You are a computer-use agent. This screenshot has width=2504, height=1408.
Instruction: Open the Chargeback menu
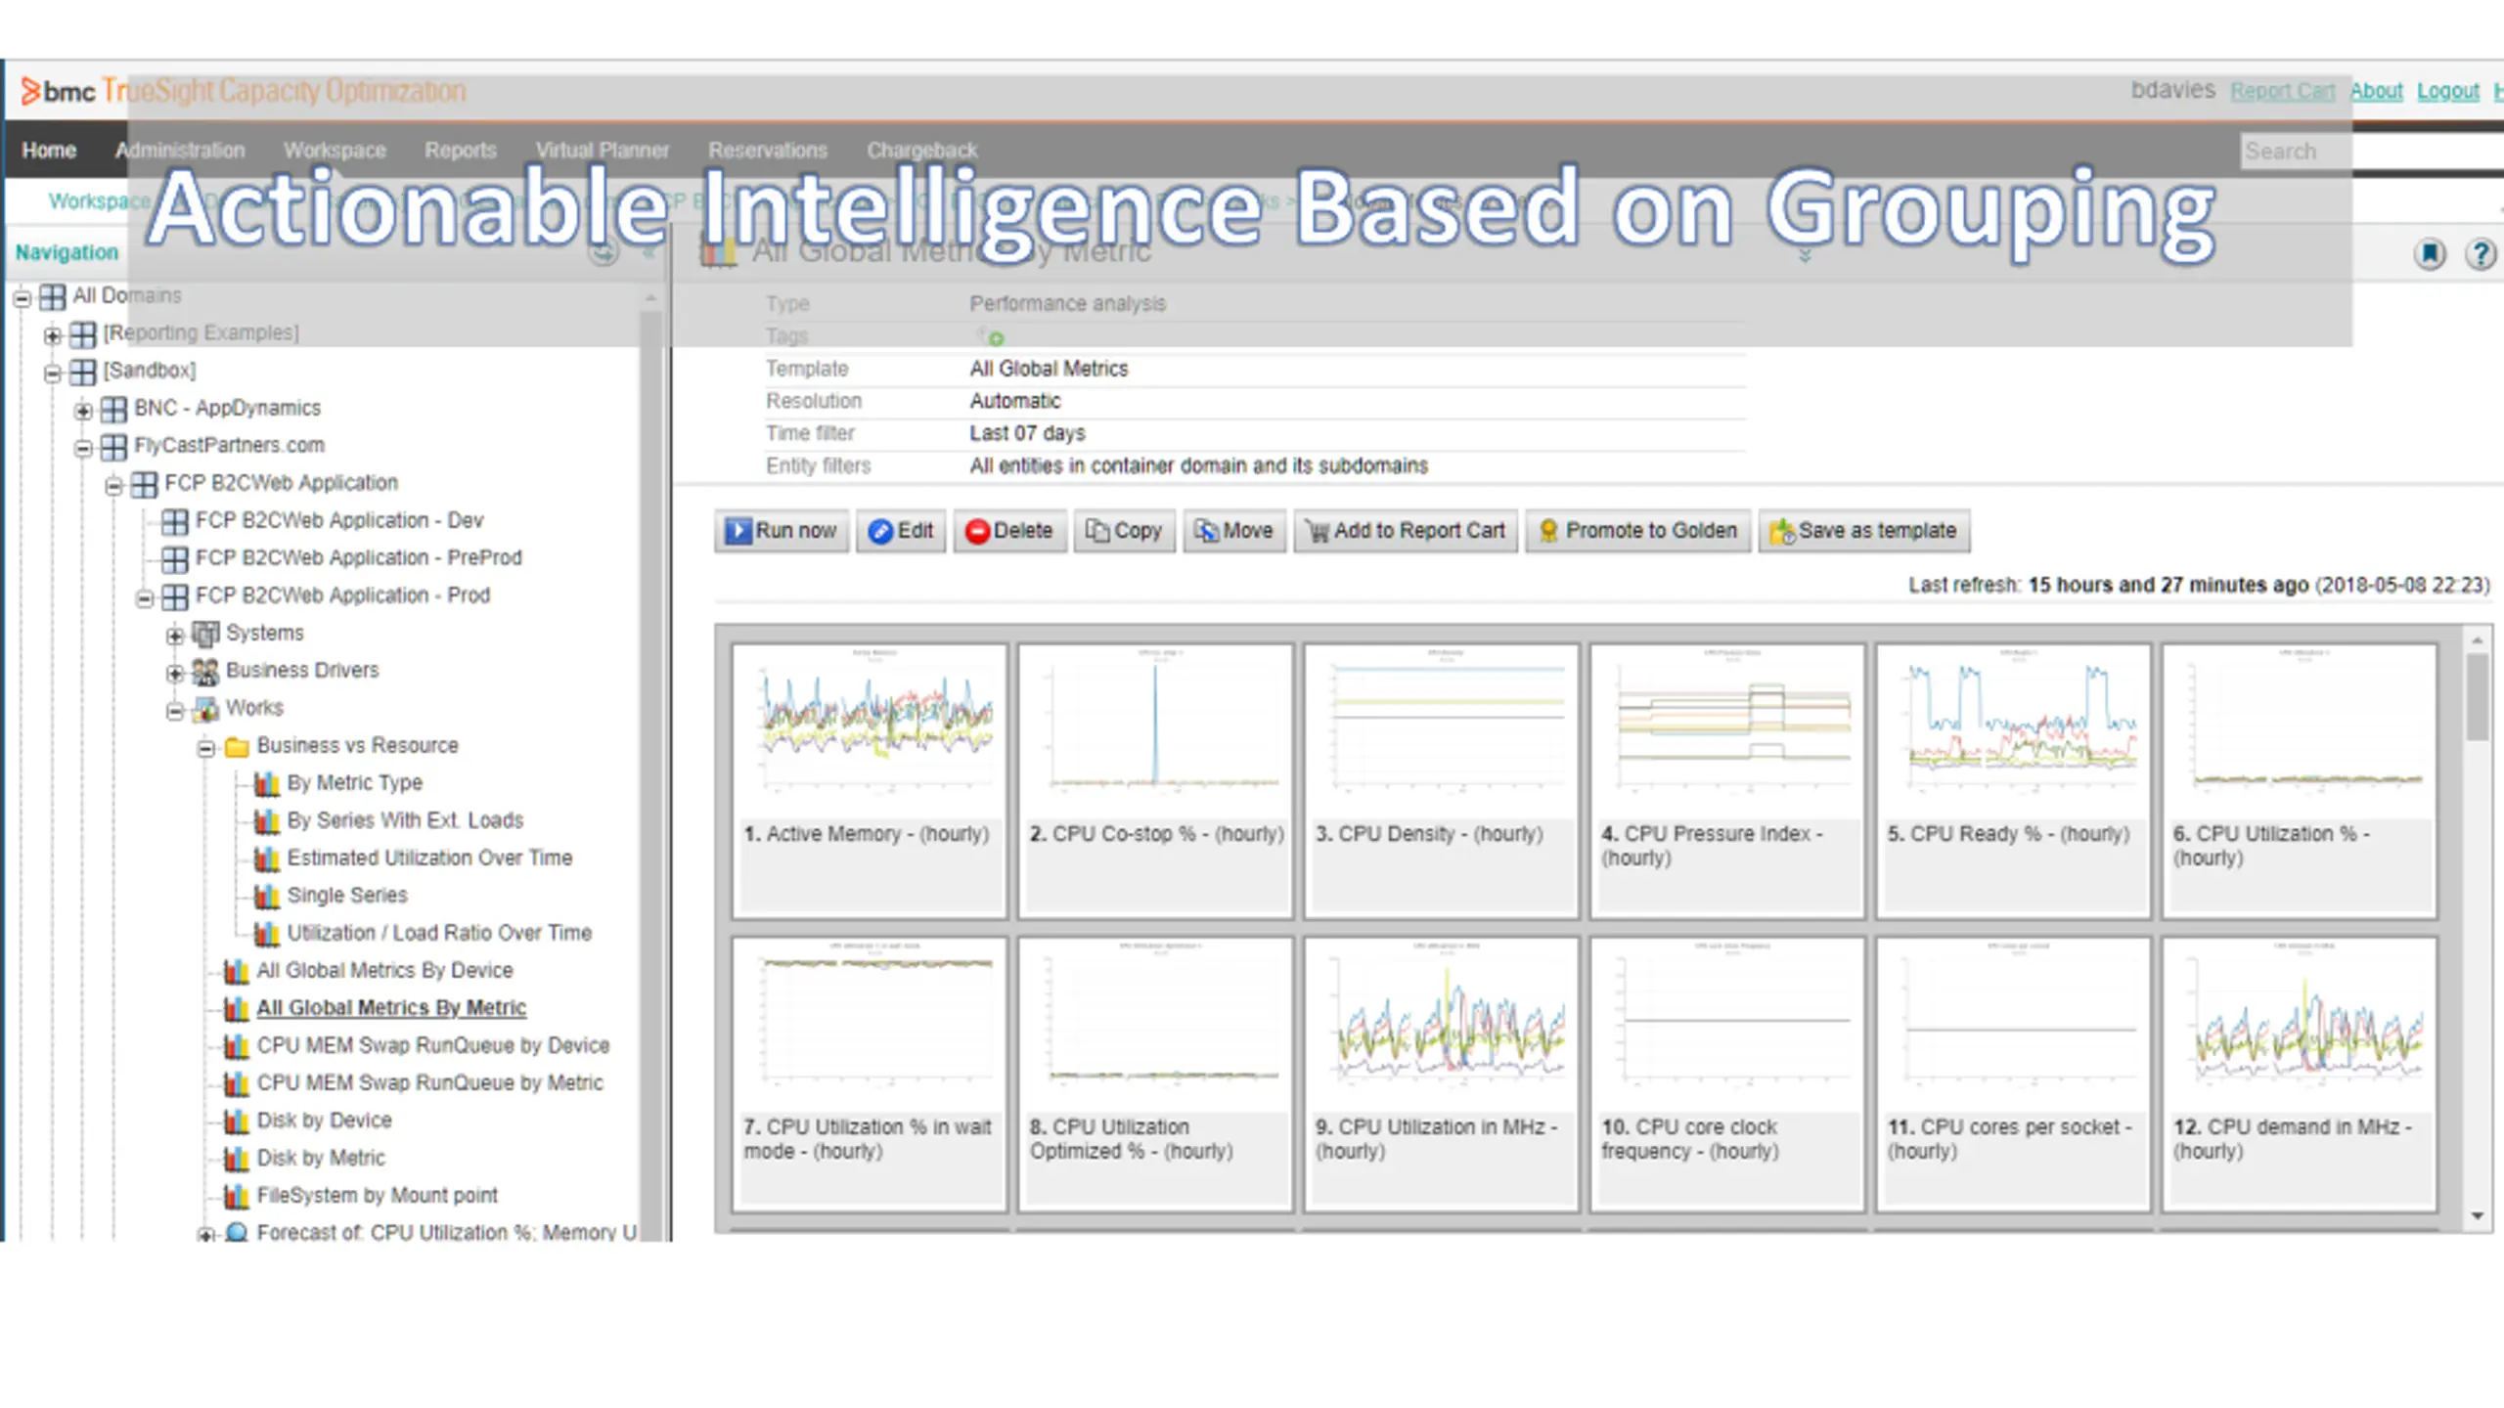[921, 151]
